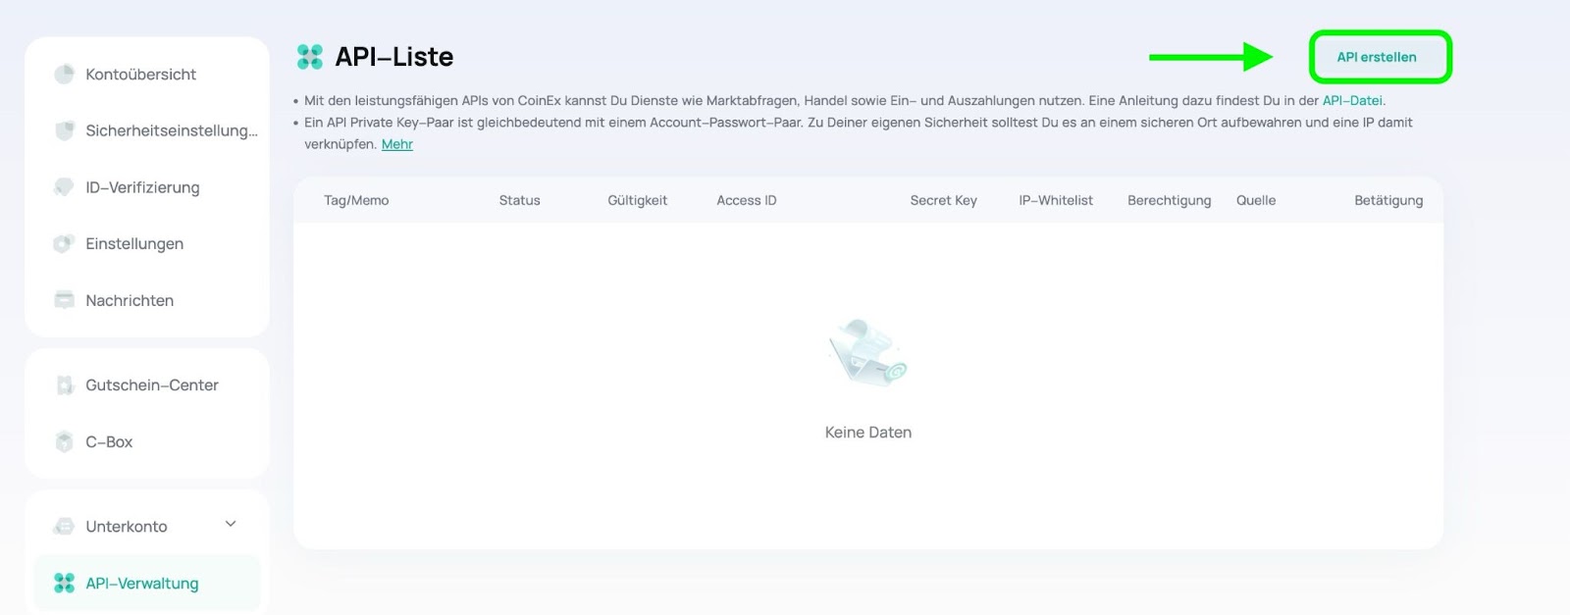
Task: Open the API-Datei documentation link
Action: (x=1352, y=100)
